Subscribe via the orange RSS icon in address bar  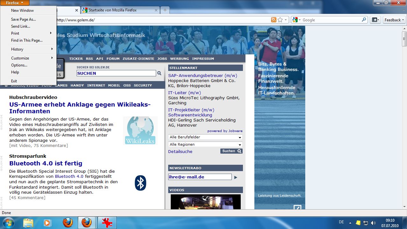click(x=273, y=19)
